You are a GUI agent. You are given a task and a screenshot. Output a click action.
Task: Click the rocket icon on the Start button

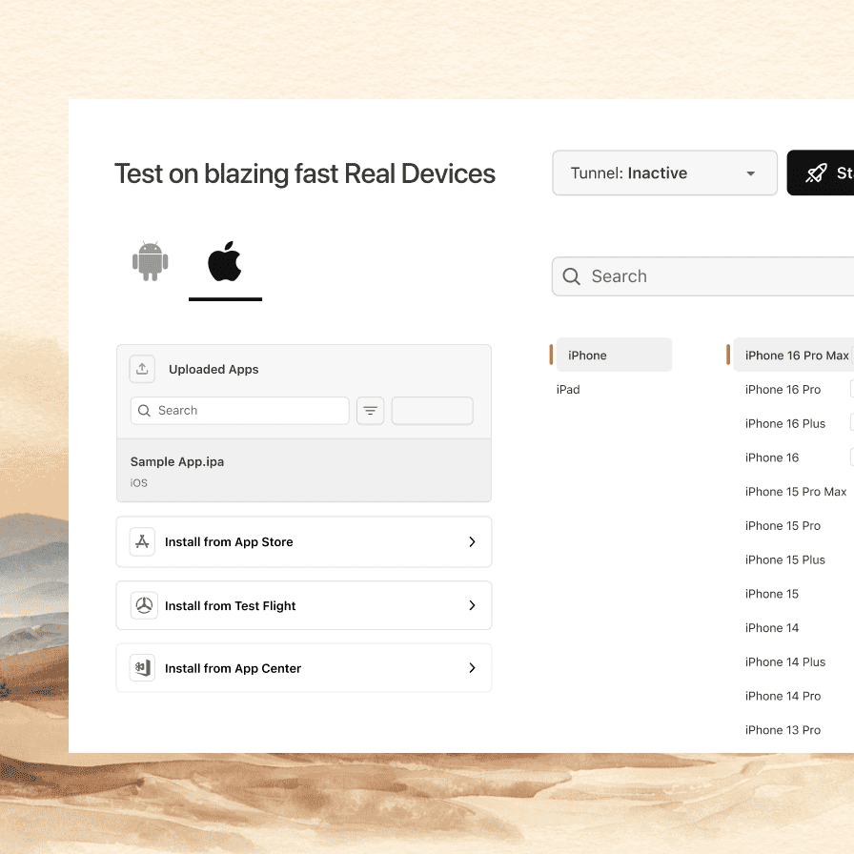click(817, 173)
